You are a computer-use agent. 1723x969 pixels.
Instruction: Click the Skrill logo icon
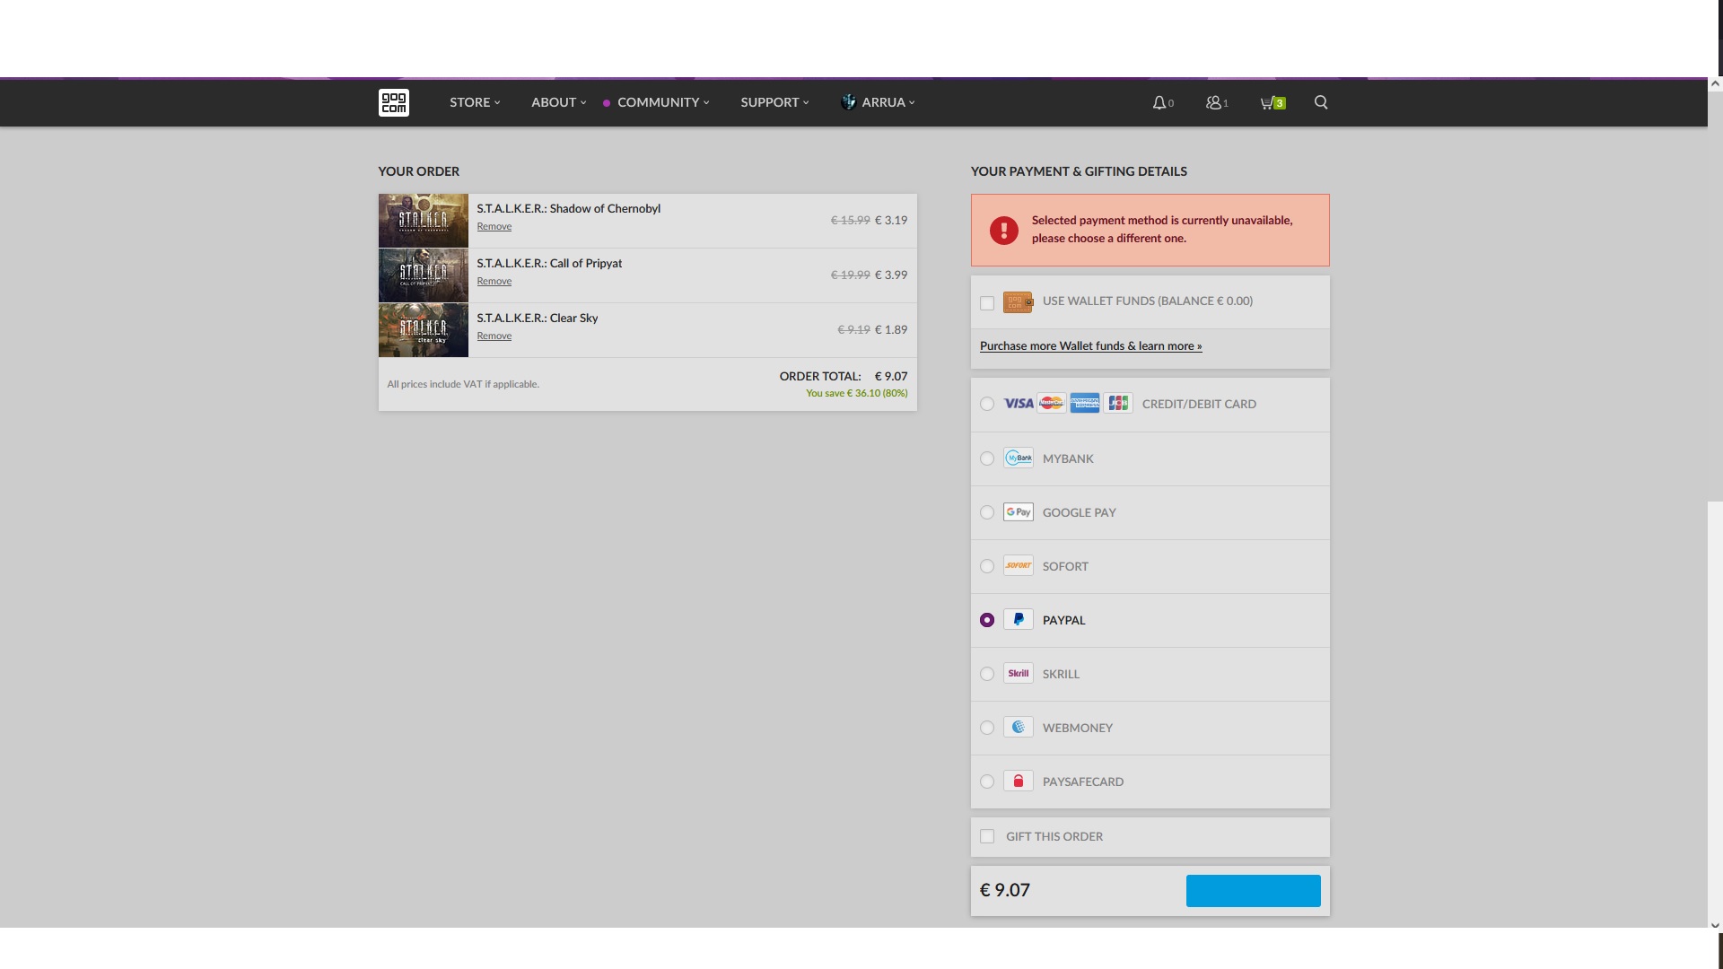pyautogui.click(x=1019, y=673)
